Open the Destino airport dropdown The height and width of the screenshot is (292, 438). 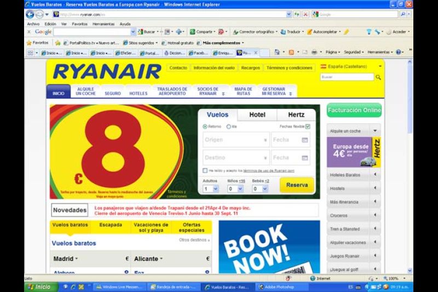tap(236, 158)
